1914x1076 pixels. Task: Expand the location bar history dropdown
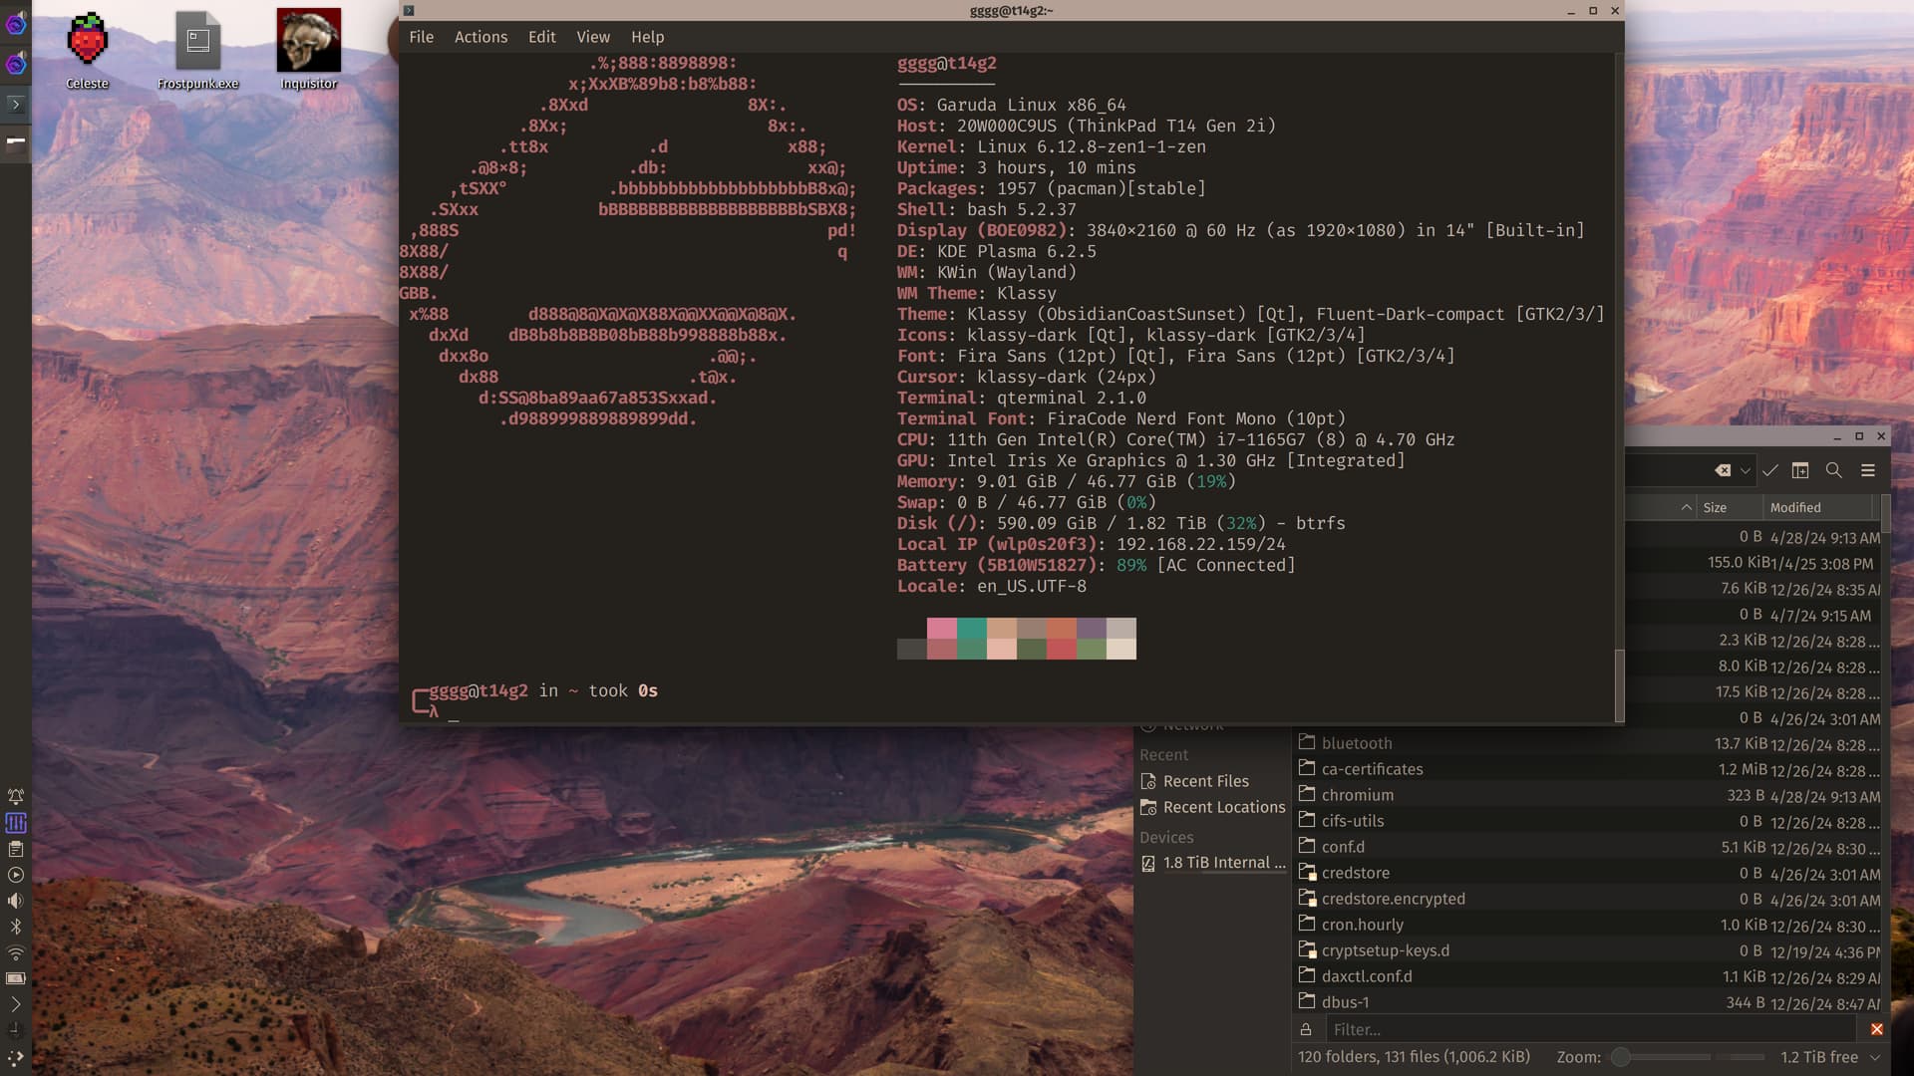click(x=1746, y=470)
